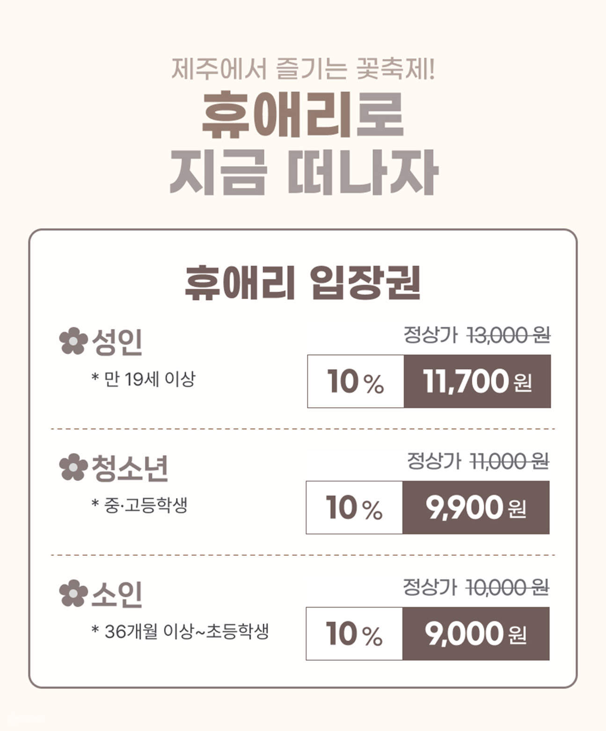The height and width of the screenshot is (731, 606).
Task: Click the flower icon beside 성인
Action: (x=73, y=341)
